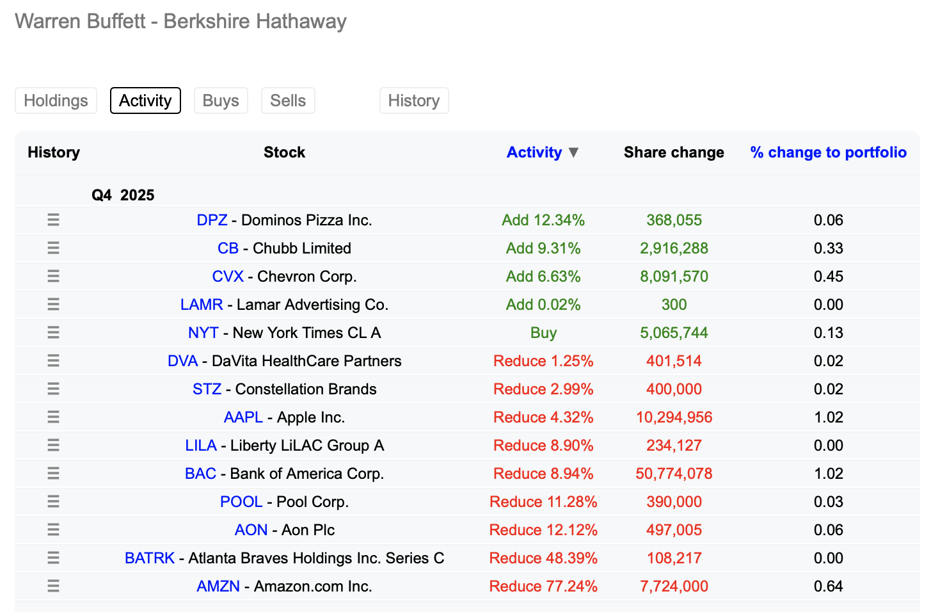Click the history icon beside Amazon.com Inc.
Viewport: 938px width, 612px height.
(x=53, y=586)
